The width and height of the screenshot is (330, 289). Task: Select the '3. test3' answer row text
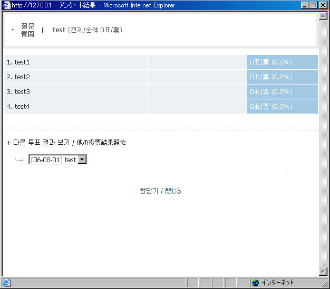coord(18,92)
